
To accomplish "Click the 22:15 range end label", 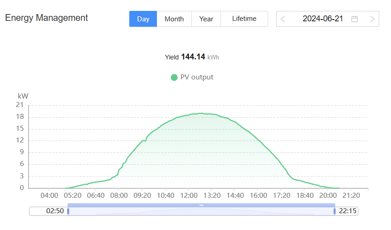I will (x=347, y=211).
